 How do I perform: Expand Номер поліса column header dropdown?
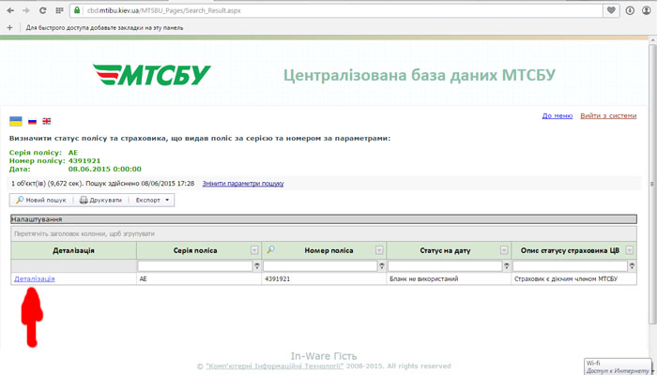tap(379, 250)
